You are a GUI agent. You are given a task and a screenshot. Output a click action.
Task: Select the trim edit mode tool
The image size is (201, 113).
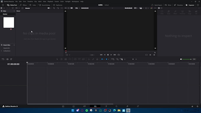tap(61, 59)
